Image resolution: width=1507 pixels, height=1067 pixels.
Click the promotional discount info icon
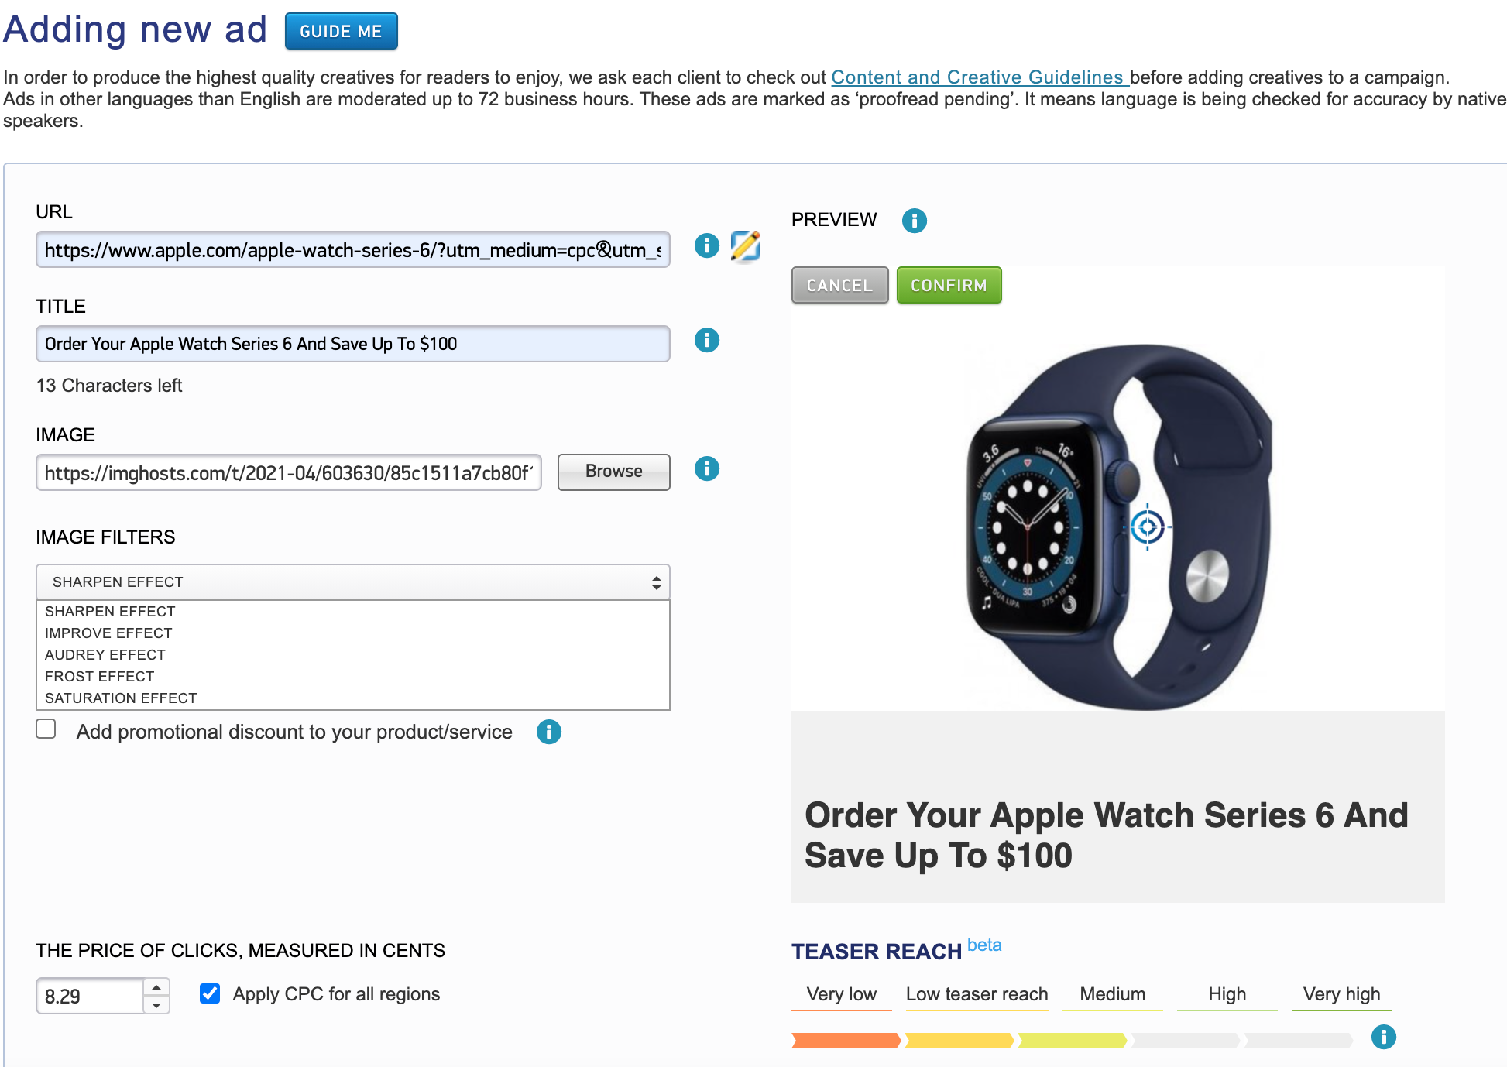(x=548, y=732)
